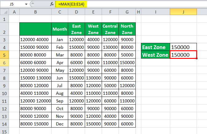Click the Name Box showing J5
207x134 pixels.
point(12,4)
